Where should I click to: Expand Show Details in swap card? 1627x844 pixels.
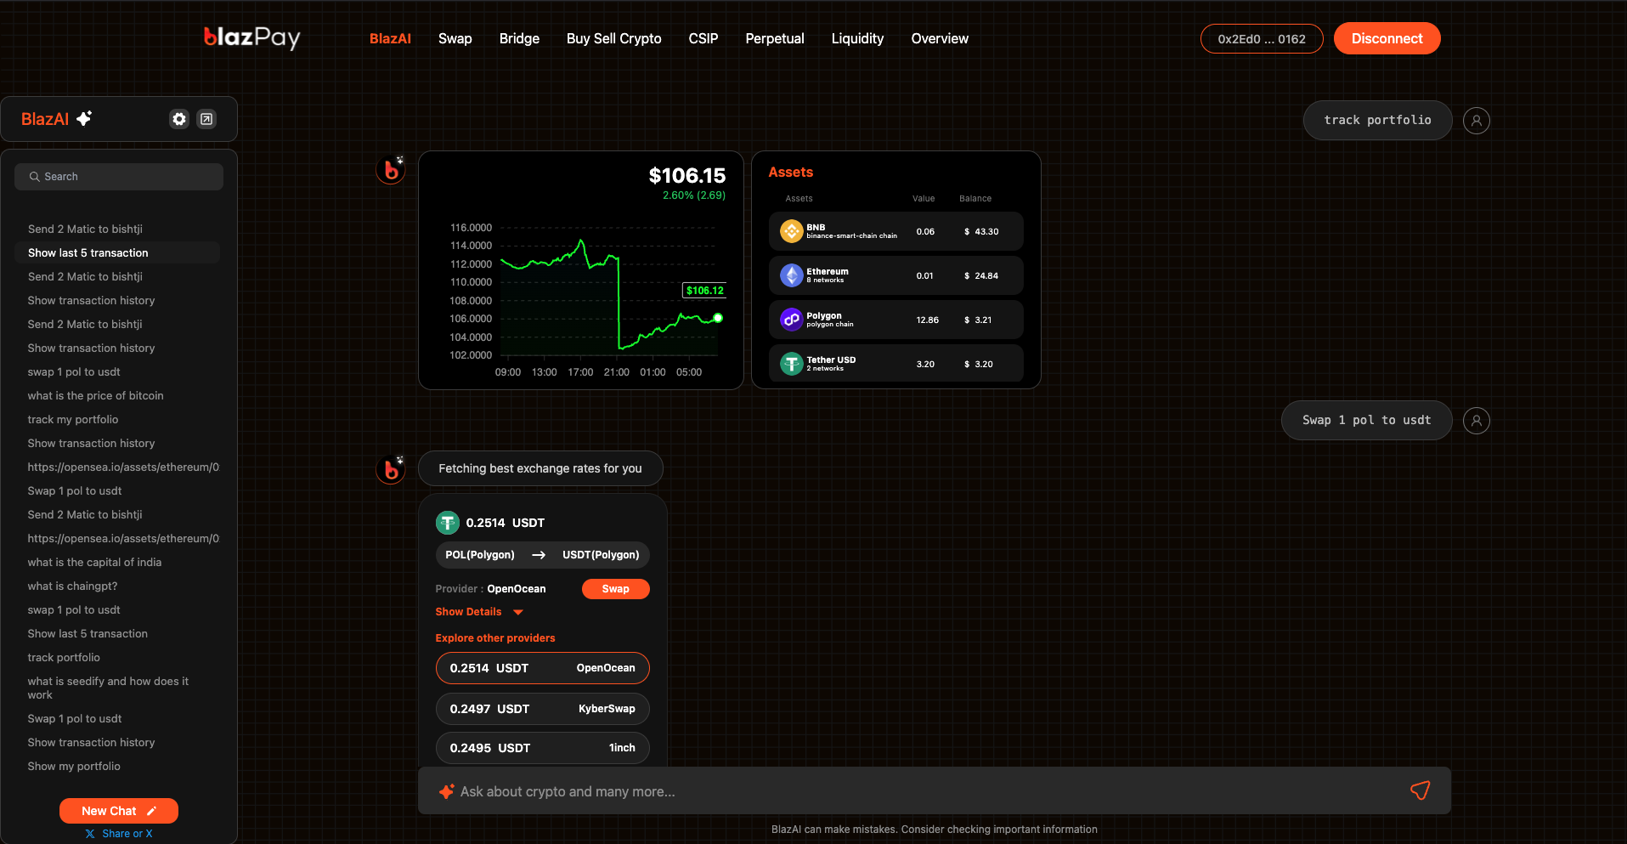pos(479,612)
